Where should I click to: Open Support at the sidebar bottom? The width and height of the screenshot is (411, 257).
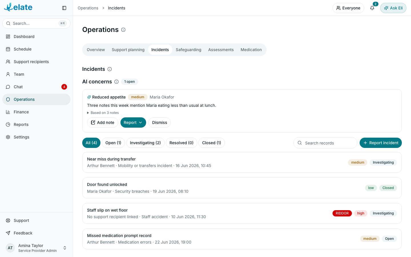pos(36,220)
